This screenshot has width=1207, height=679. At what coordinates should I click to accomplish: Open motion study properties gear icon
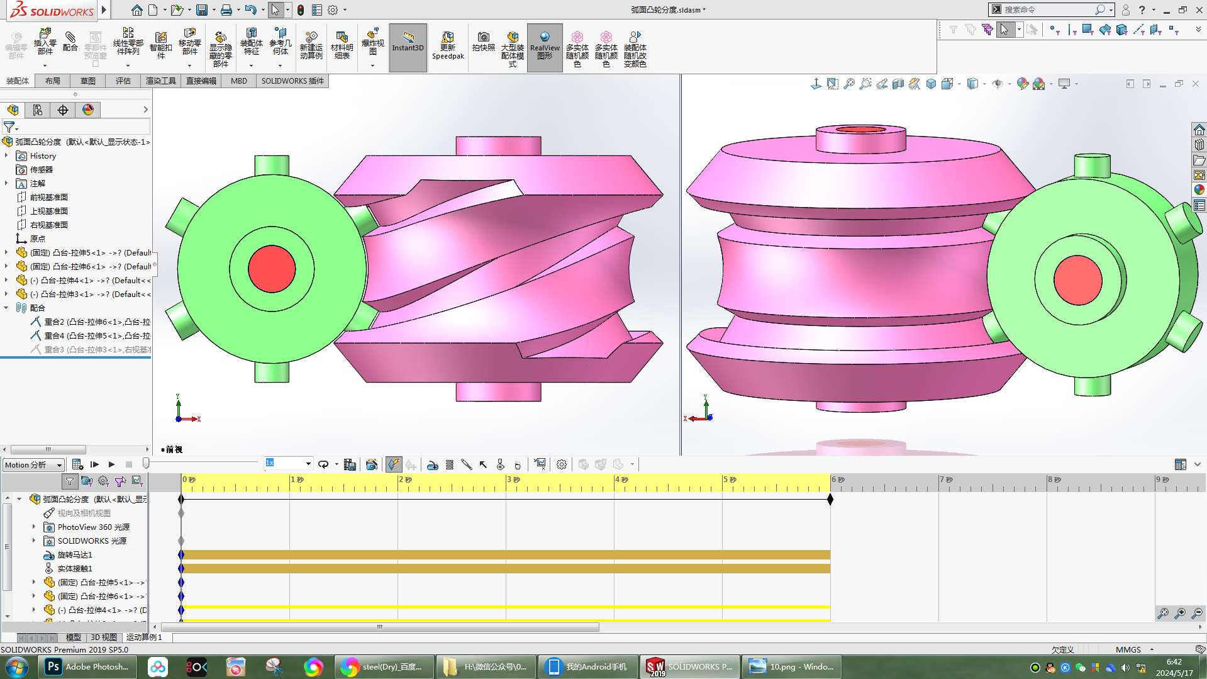[x=562, y=464]
